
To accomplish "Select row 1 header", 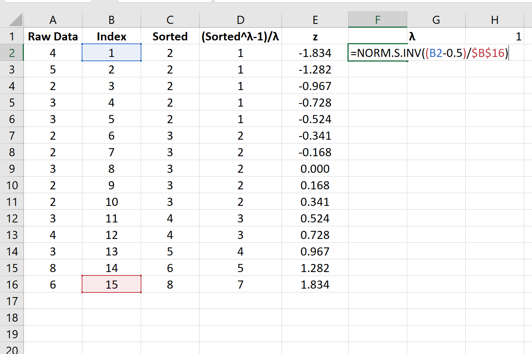I will pos(12,36).
